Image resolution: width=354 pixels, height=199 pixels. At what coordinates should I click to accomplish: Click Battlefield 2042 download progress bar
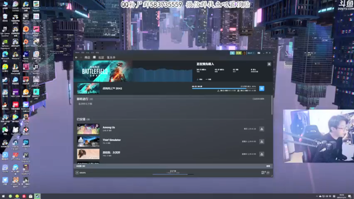point(224,88)
